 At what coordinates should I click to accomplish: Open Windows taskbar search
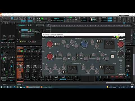5,87
